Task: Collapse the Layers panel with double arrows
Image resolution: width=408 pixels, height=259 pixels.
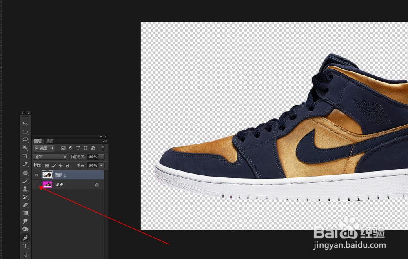Action: pos(101,137)
